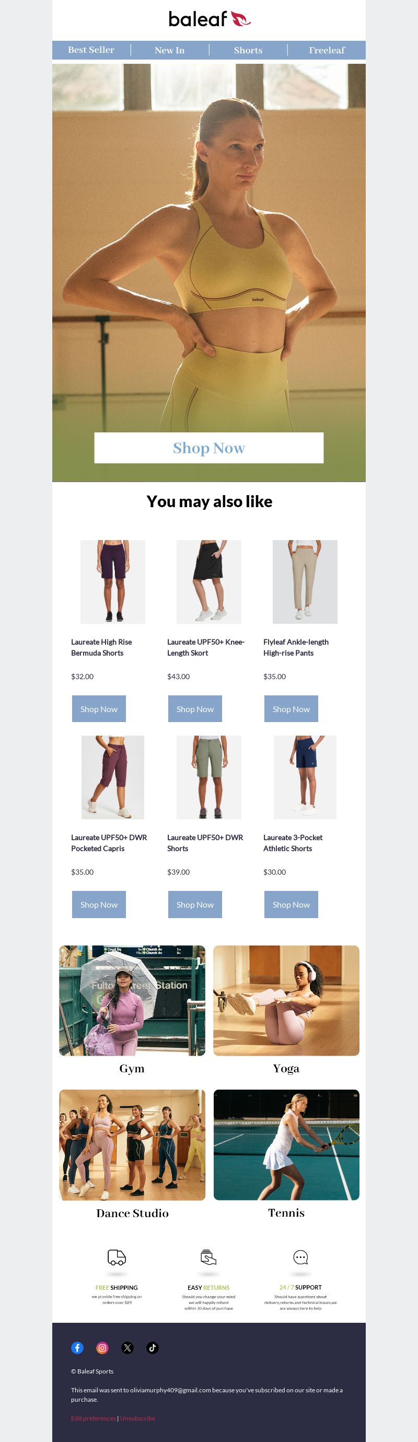Screen dimensions: 418x1442
Task: Click the Baleaf logo at top
Action: [210, 19]
